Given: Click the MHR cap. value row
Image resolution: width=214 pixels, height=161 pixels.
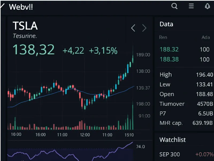Looking at the screenshot, I should click(x=186, y=123).
